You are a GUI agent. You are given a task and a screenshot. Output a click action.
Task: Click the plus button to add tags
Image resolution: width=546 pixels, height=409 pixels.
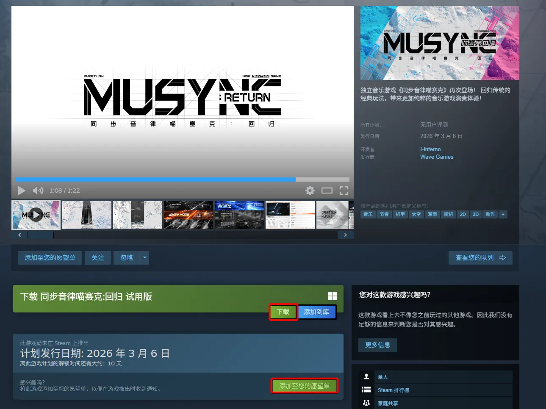503,214
